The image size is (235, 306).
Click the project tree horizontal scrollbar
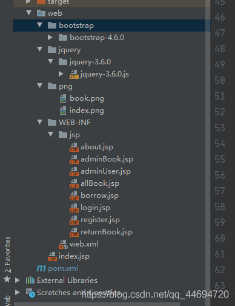point(97,304)
